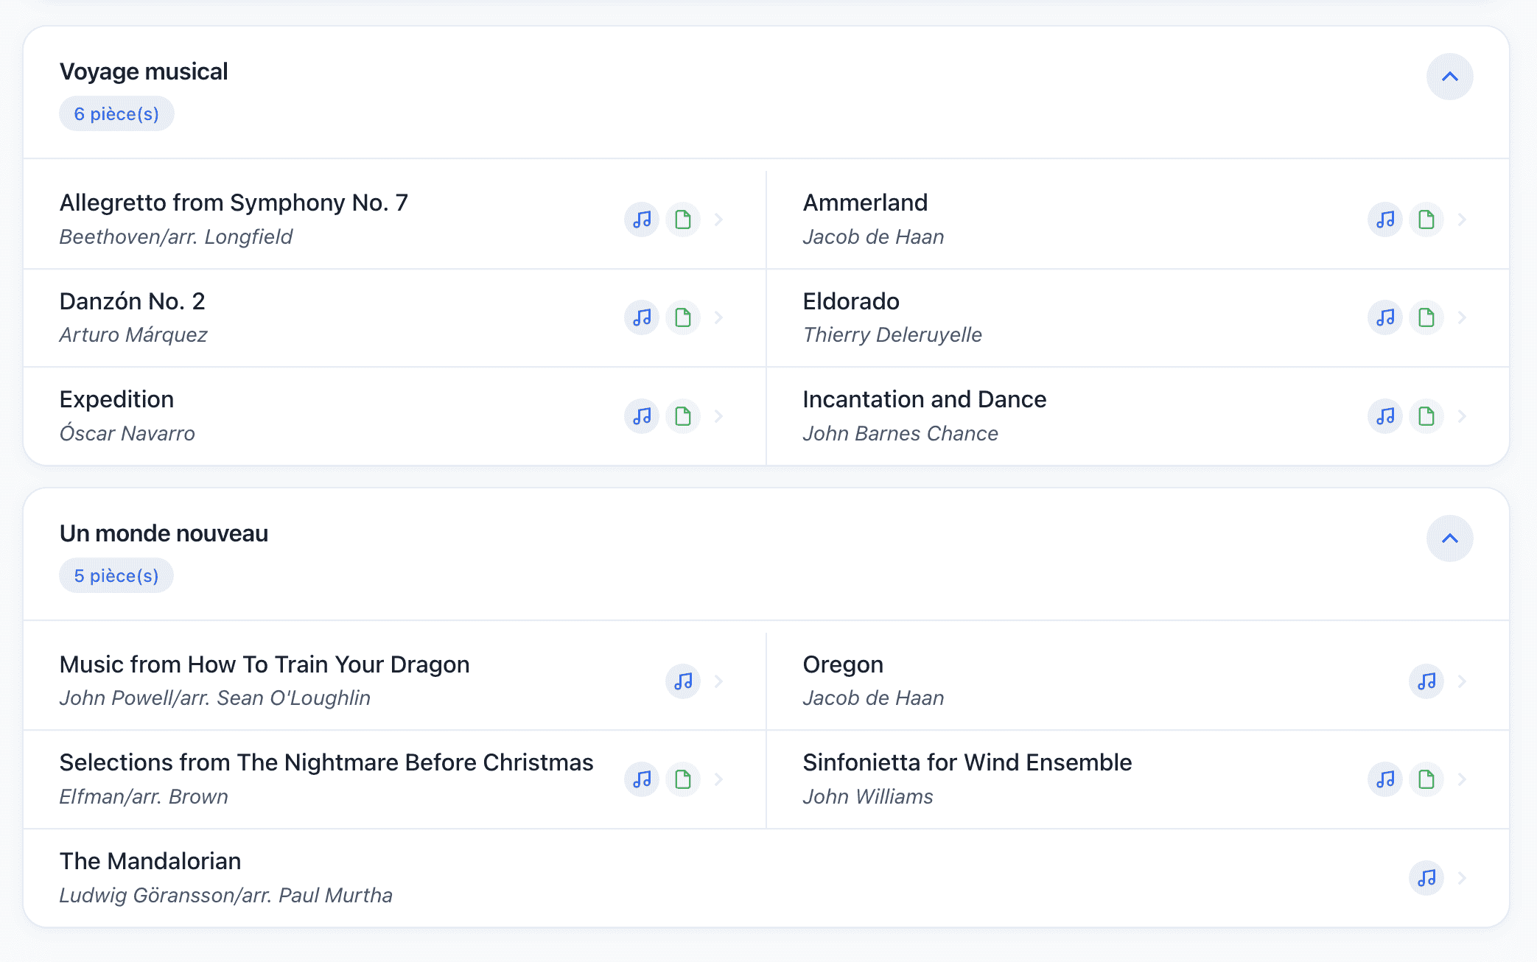Click the 5 pièce(s) badge

click(x=116, y=576)
